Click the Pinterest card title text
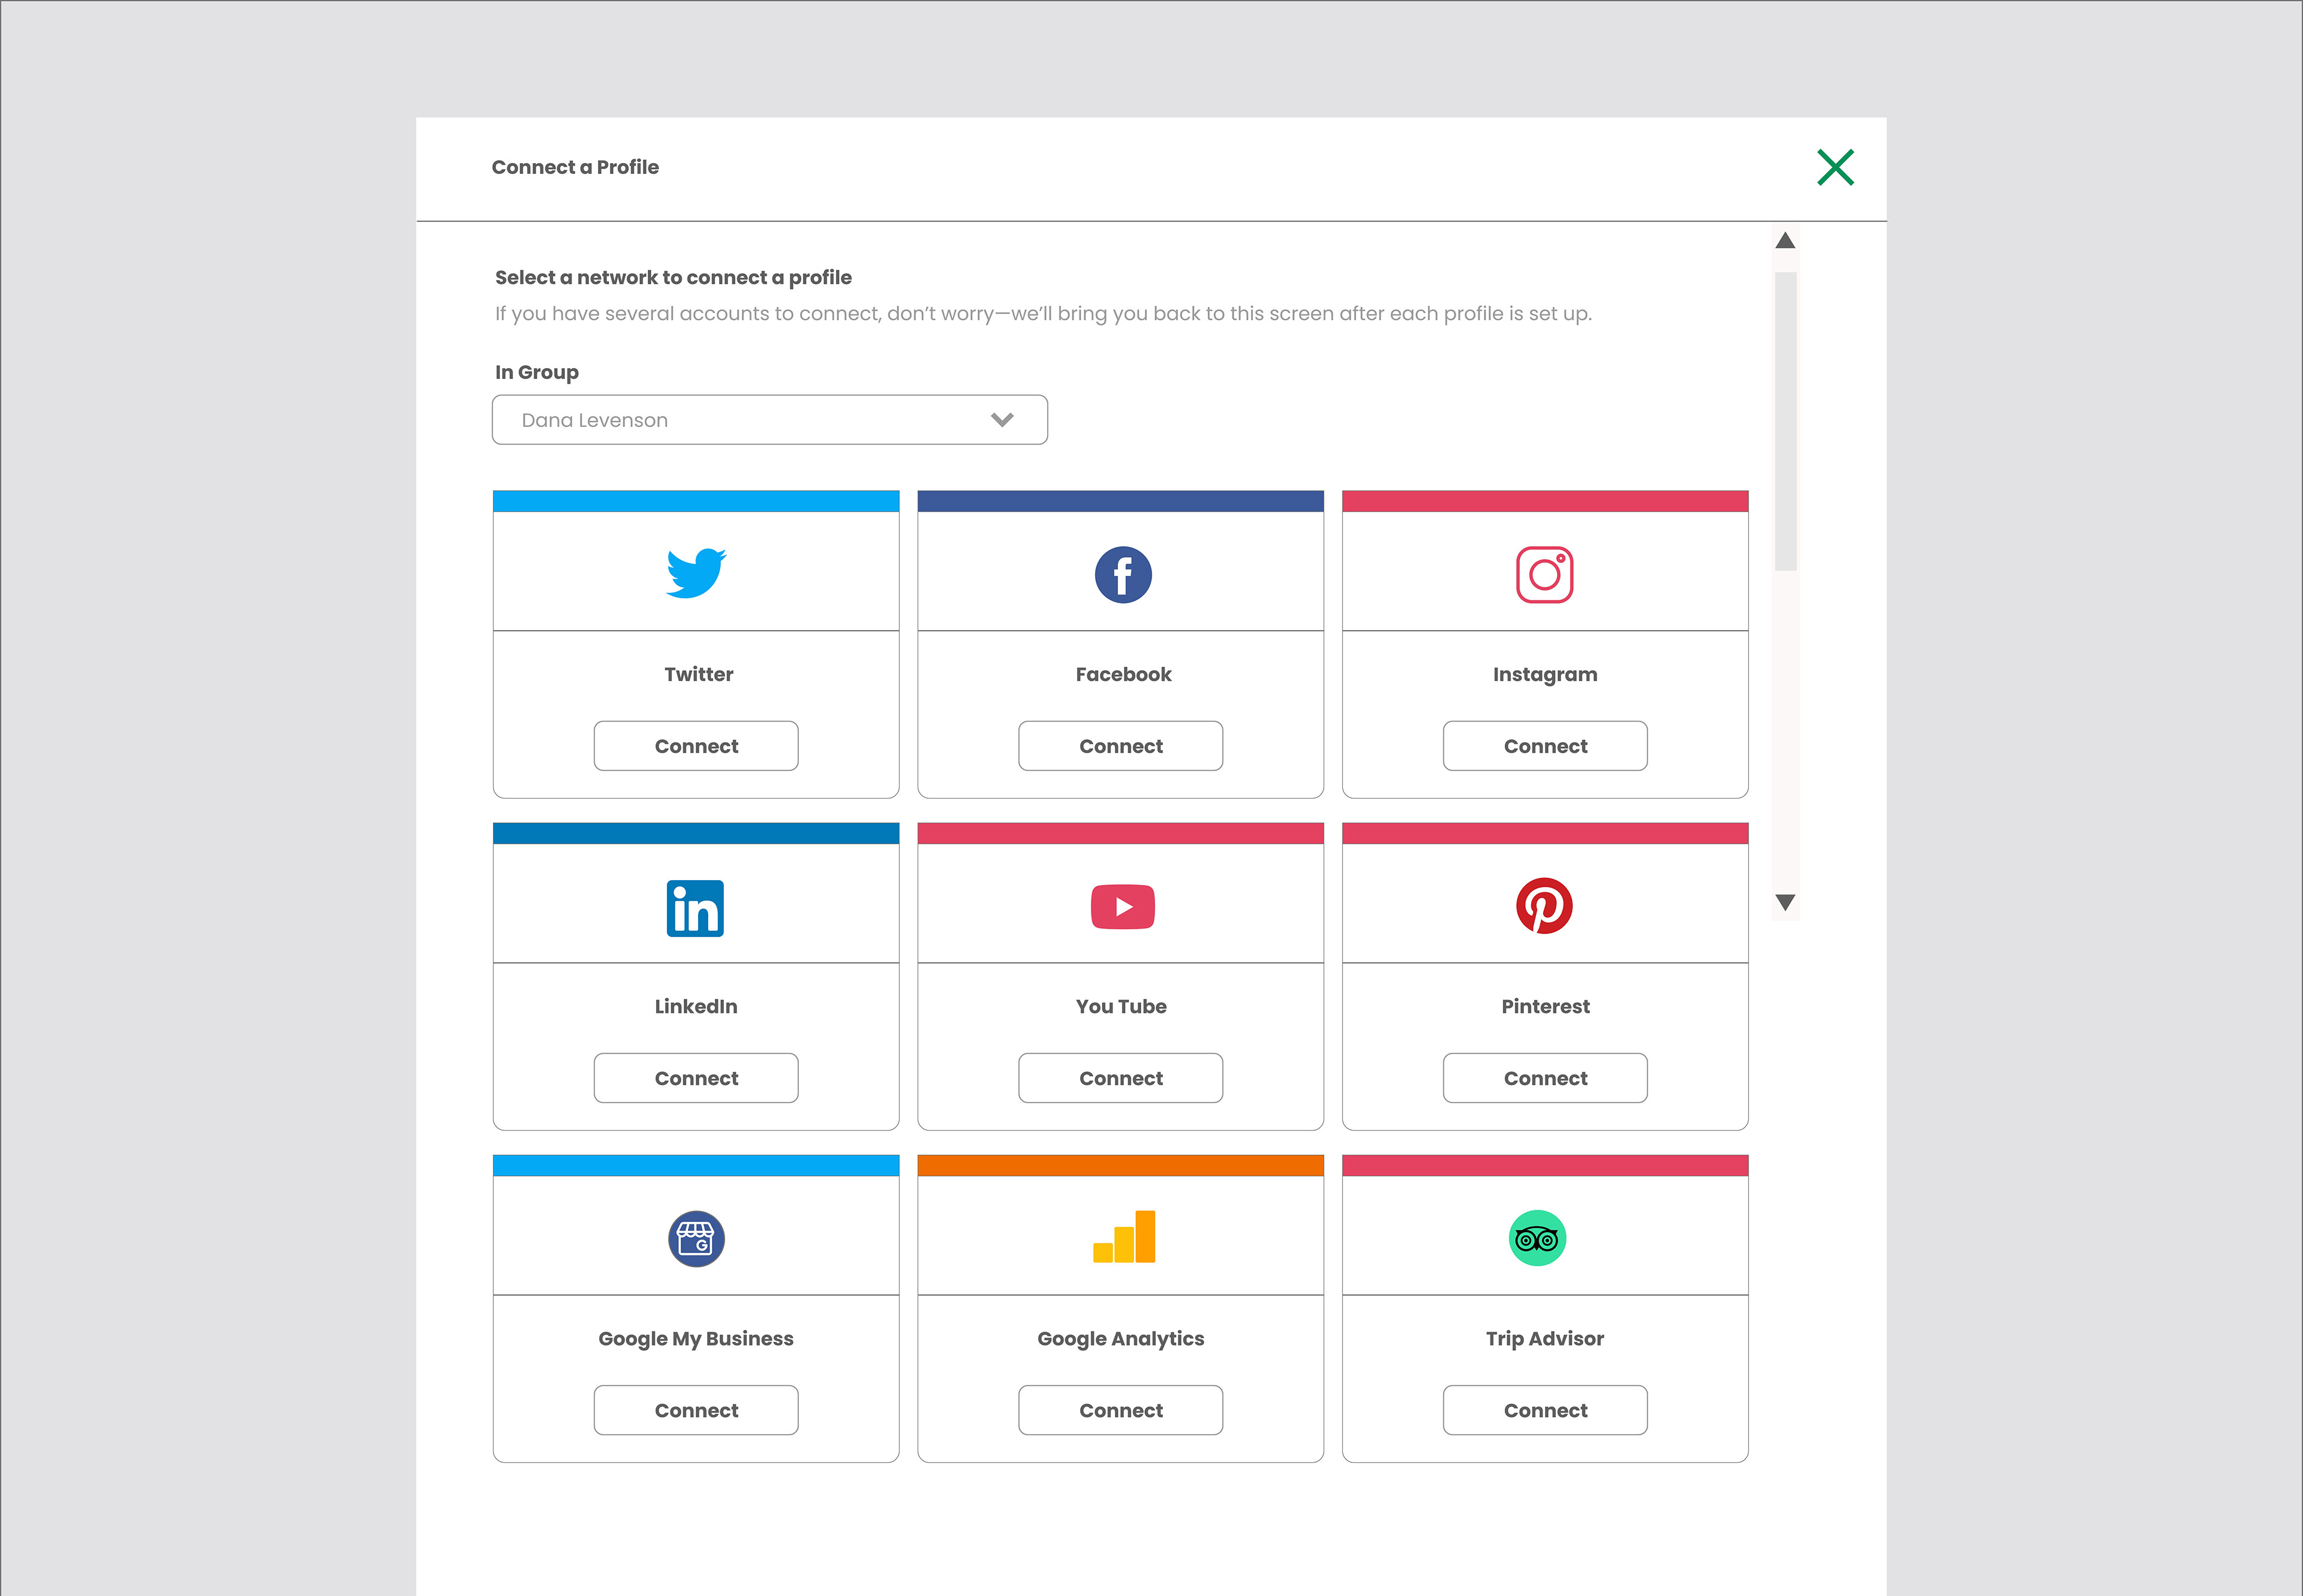 coord(1546,1006)
